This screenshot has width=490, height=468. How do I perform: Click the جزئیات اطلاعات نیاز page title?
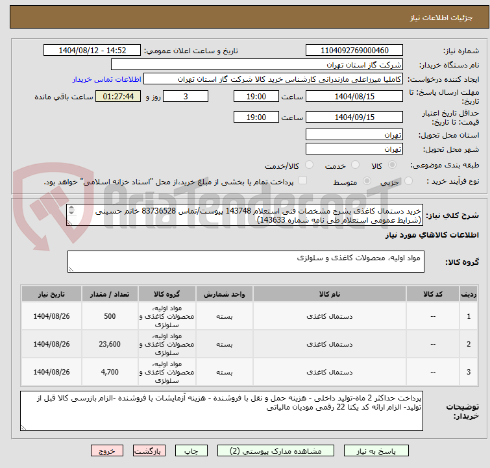pyautogui.click(x=441, y=18)
